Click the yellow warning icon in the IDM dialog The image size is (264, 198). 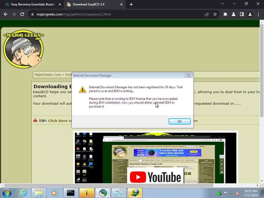click(x=82, y=89)
